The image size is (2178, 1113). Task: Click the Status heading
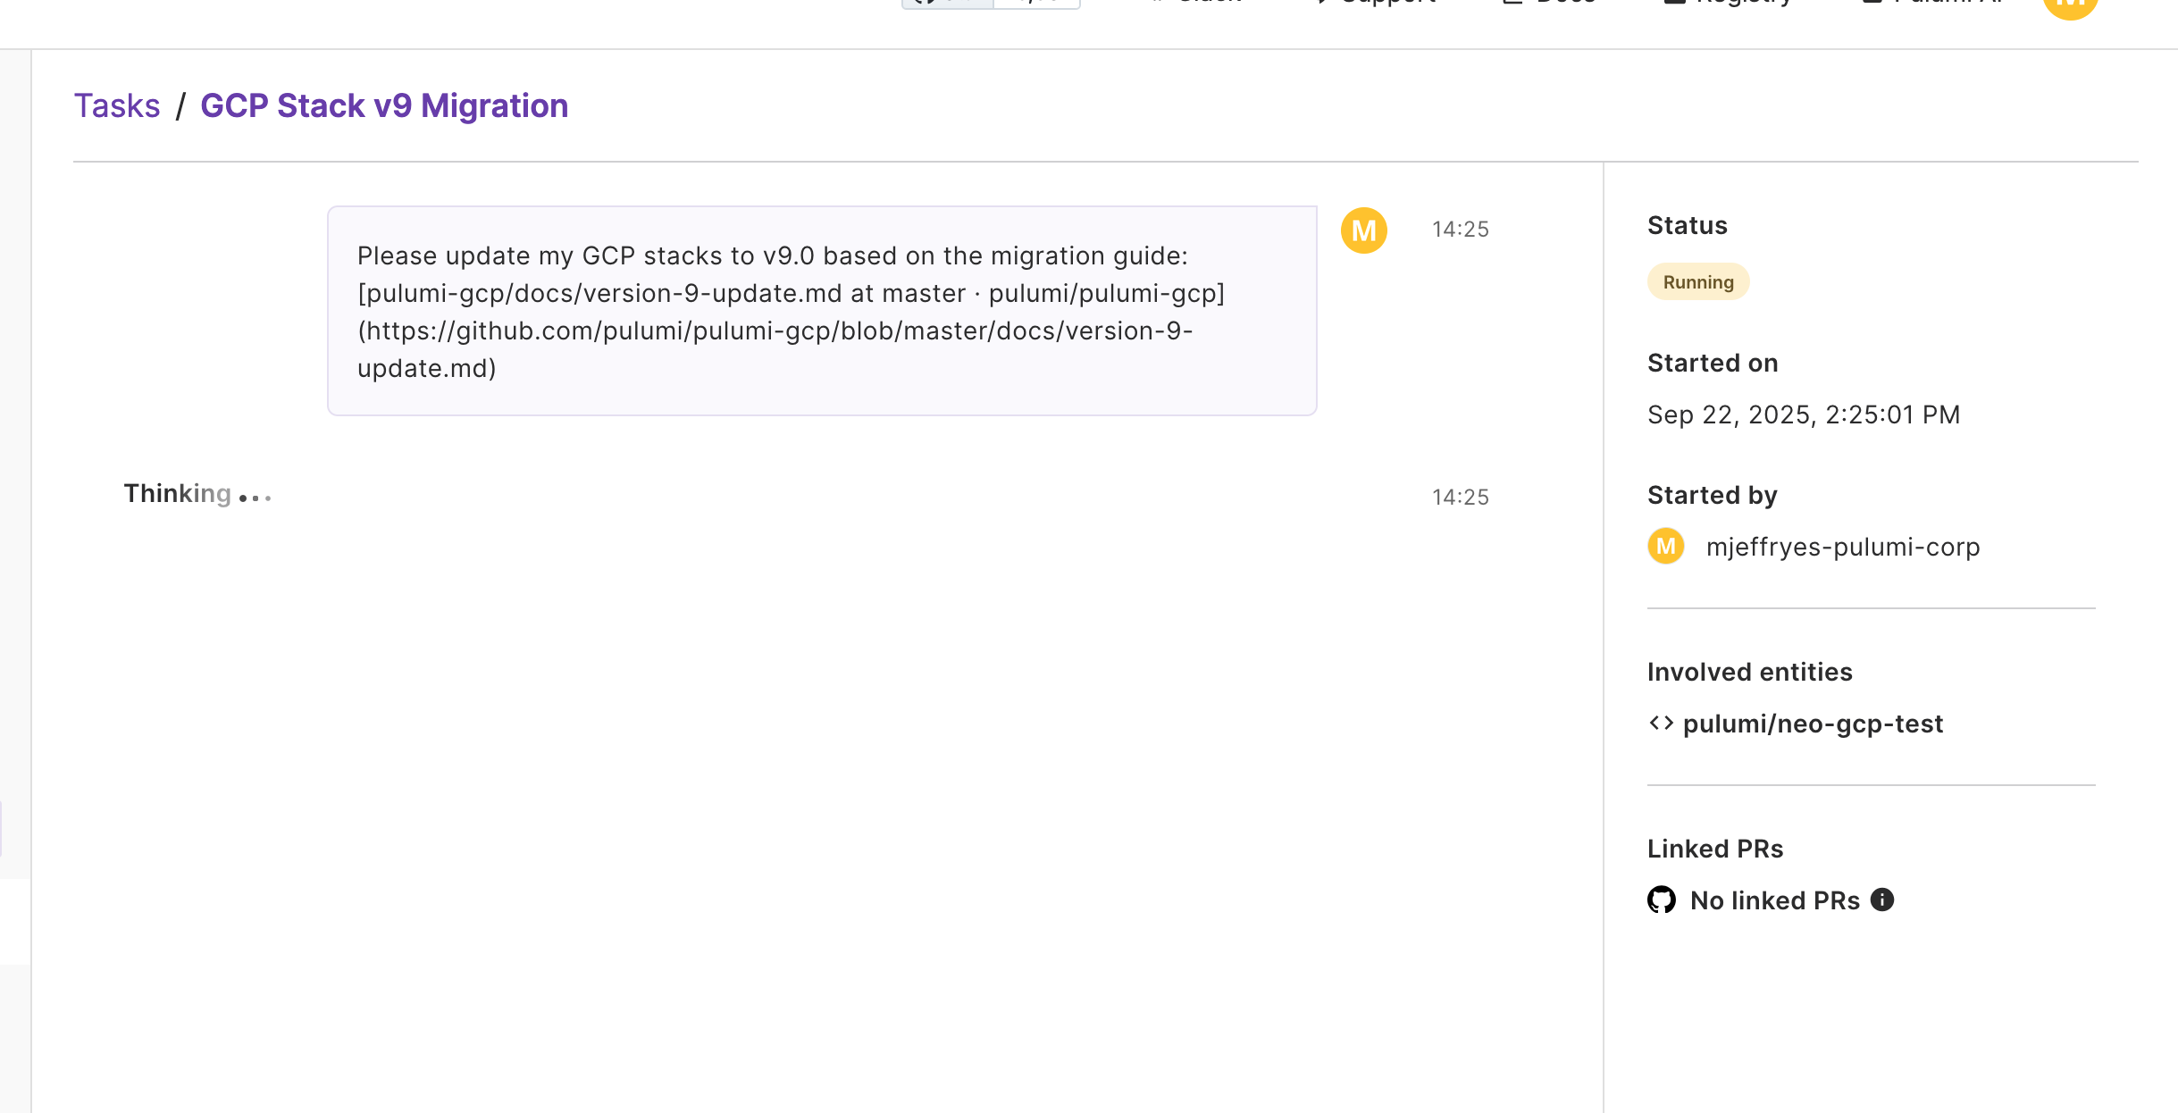(x=1688, y=225)
